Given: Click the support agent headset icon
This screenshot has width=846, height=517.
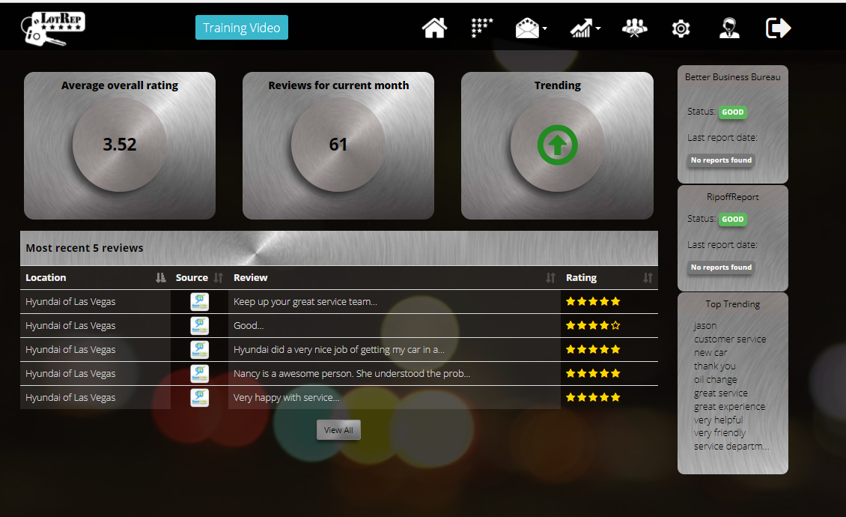Looking at the screenshot, I should [729, 28].
